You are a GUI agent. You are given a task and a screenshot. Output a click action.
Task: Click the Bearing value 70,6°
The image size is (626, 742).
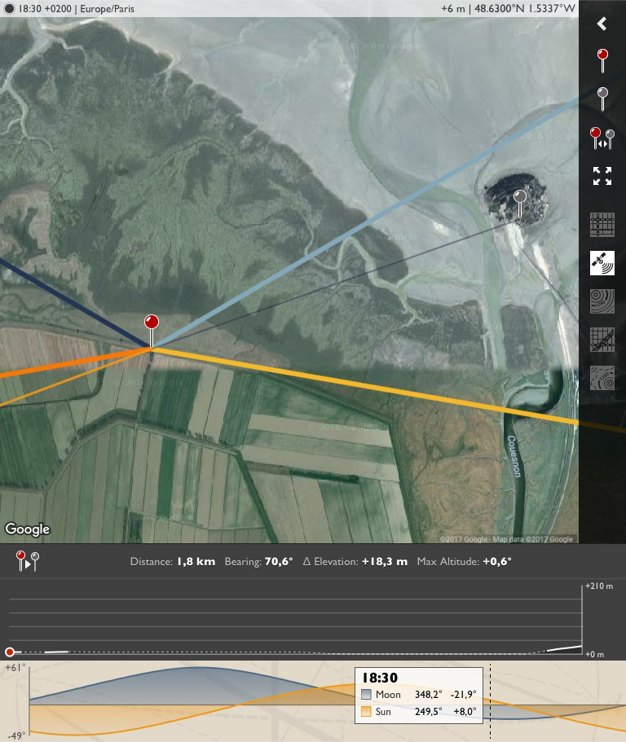pos(279,562)
